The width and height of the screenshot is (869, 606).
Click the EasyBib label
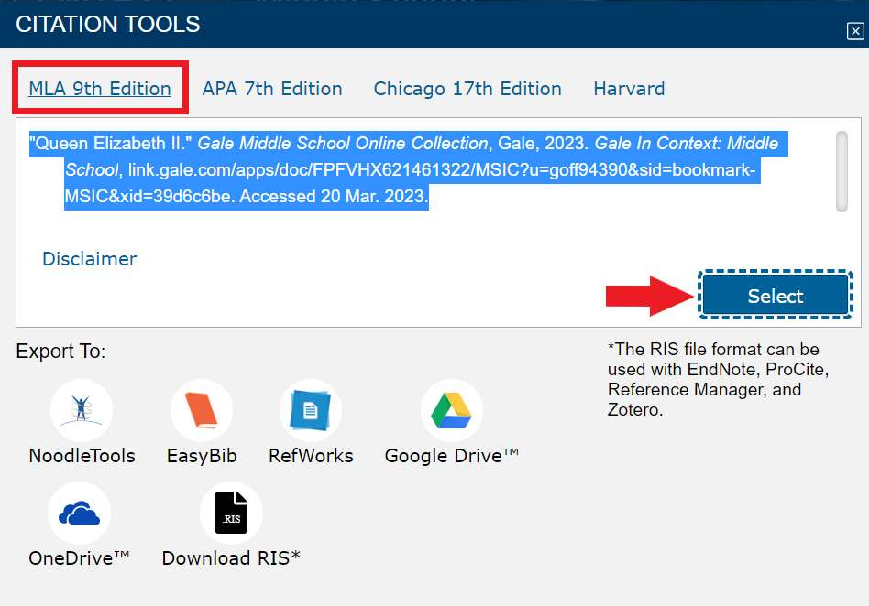tap(202, 456)
